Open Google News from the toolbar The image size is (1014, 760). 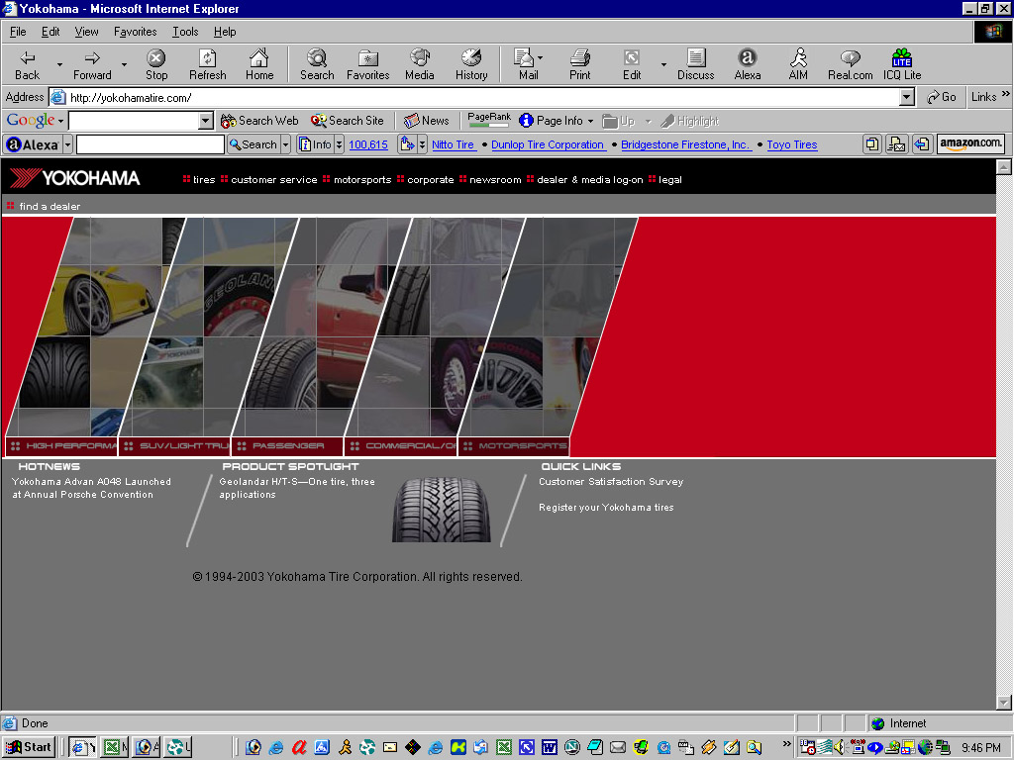pyautogui.click(x=426, y=121)
